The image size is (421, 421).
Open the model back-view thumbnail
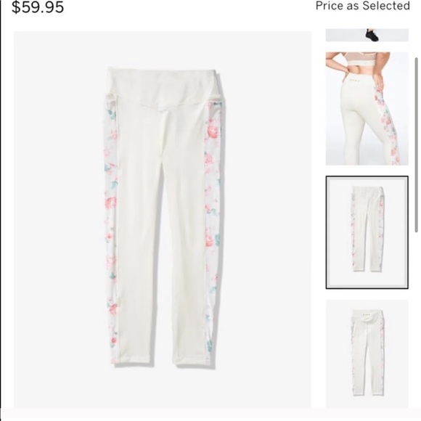[x=367, y=108]
